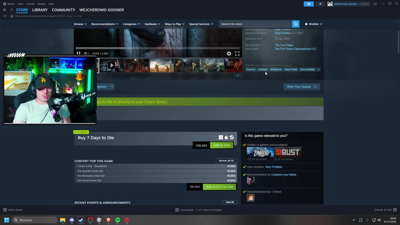400x225 pixels.
Task: Open account name dropdown
Action: [x=347, y=4]
